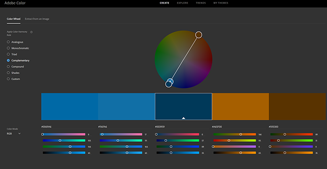Viewport: 327px width, 169px height.
Task: Click the #593300 slider showing 89
Action: tap(291, 134)
